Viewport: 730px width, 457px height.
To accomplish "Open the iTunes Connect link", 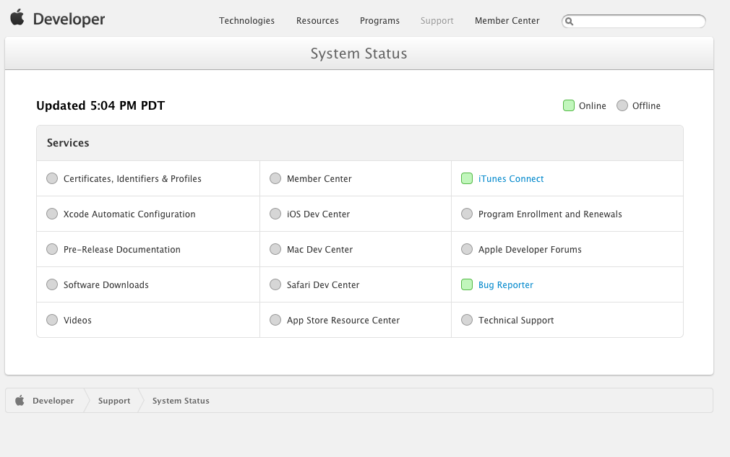I will pos(511,179).
